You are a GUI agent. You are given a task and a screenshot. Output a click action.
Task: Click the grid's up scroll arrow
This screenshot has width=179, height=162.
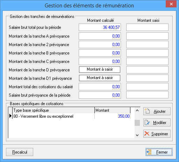tap(137, 110)
